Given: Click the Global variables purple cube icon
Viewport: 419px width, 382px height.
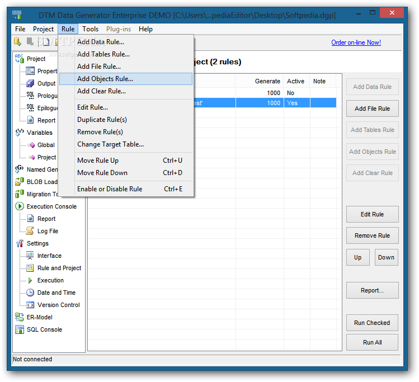Looking at the screenshot, I should tap(31, 145).
